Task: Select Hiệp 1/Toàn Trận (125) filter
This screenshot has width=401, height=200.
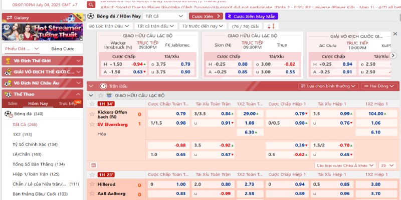Action: tap(36, 174)
